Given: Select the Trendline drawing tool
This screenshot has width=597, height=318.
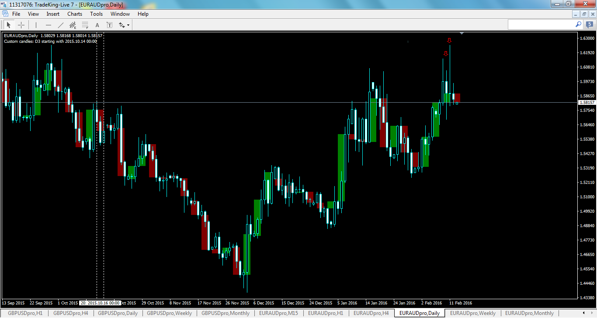Looking at the screenshot, I should (60, 25).
